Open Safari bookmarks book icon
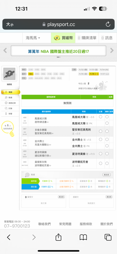The height and width of the screenshot is (254, 117). pos(83,237)
